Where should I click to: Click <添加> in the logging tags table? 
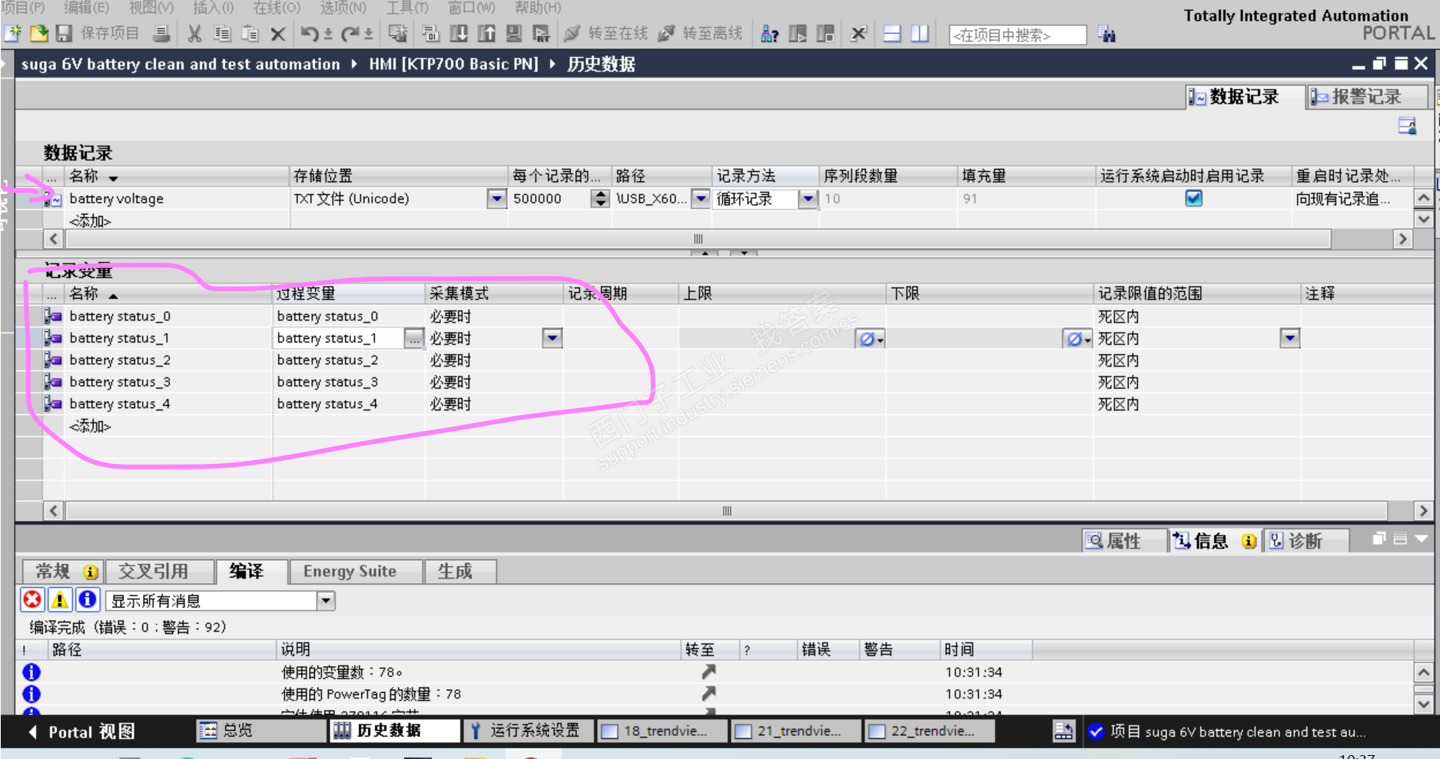pyautogui.click(x=91, y=426)
